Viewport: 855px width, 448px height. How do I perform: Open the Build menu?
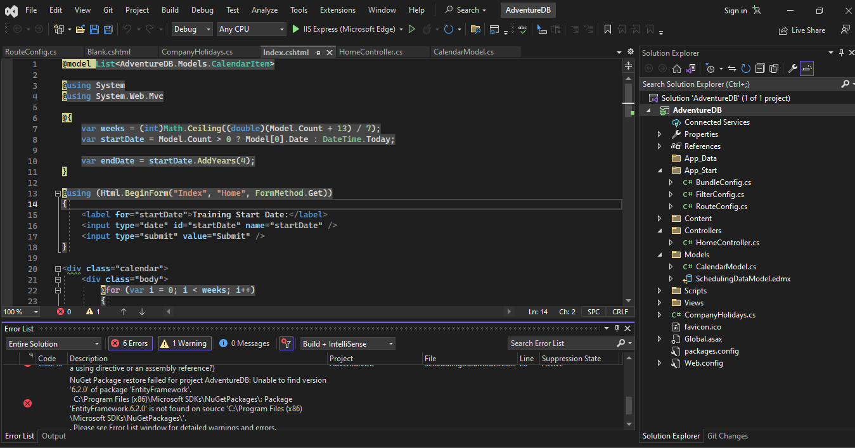pos(170,10)
